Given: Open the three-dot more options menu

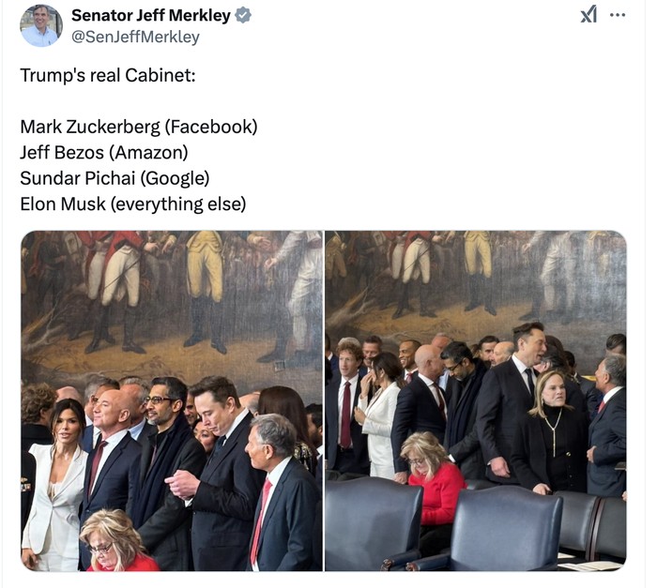Looking at the screenshot, I should click(617, 15).
